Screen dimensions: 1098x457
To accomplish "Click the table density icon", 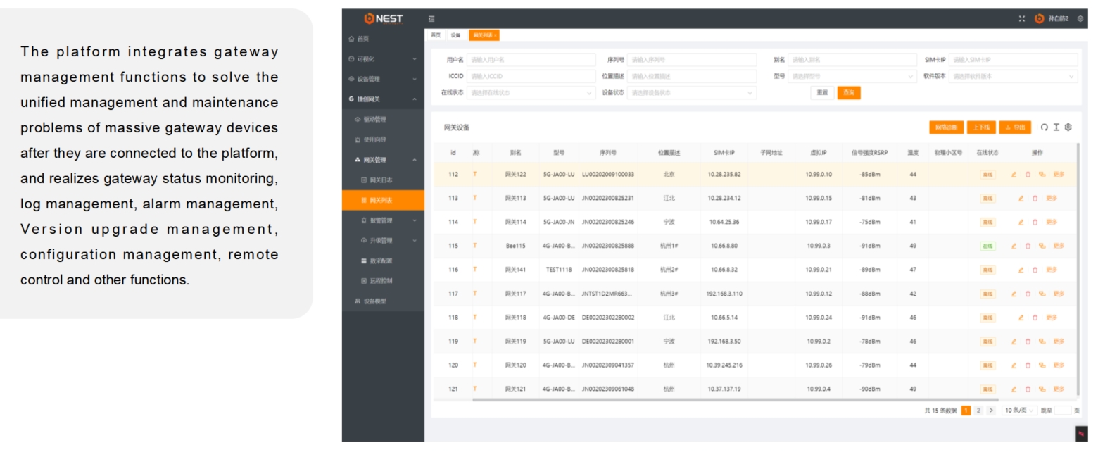I will pos(1056,127).
